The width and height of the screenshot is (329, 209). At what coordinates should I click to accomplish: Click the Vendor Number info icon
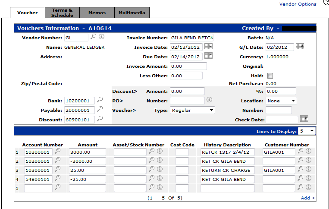point(101,37)
